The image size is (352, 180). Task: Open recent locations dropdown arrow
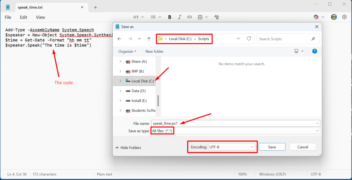tap(140, 39)
